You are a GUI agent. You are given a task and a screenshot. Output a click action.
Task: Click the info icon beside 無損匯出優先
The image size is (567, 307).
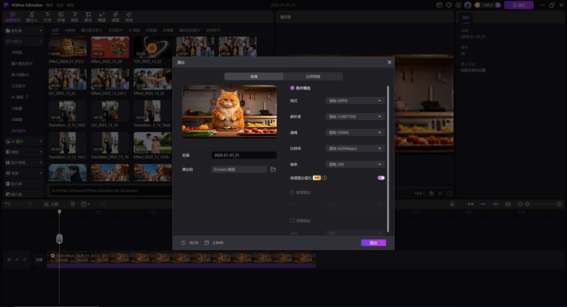(325, 178)
